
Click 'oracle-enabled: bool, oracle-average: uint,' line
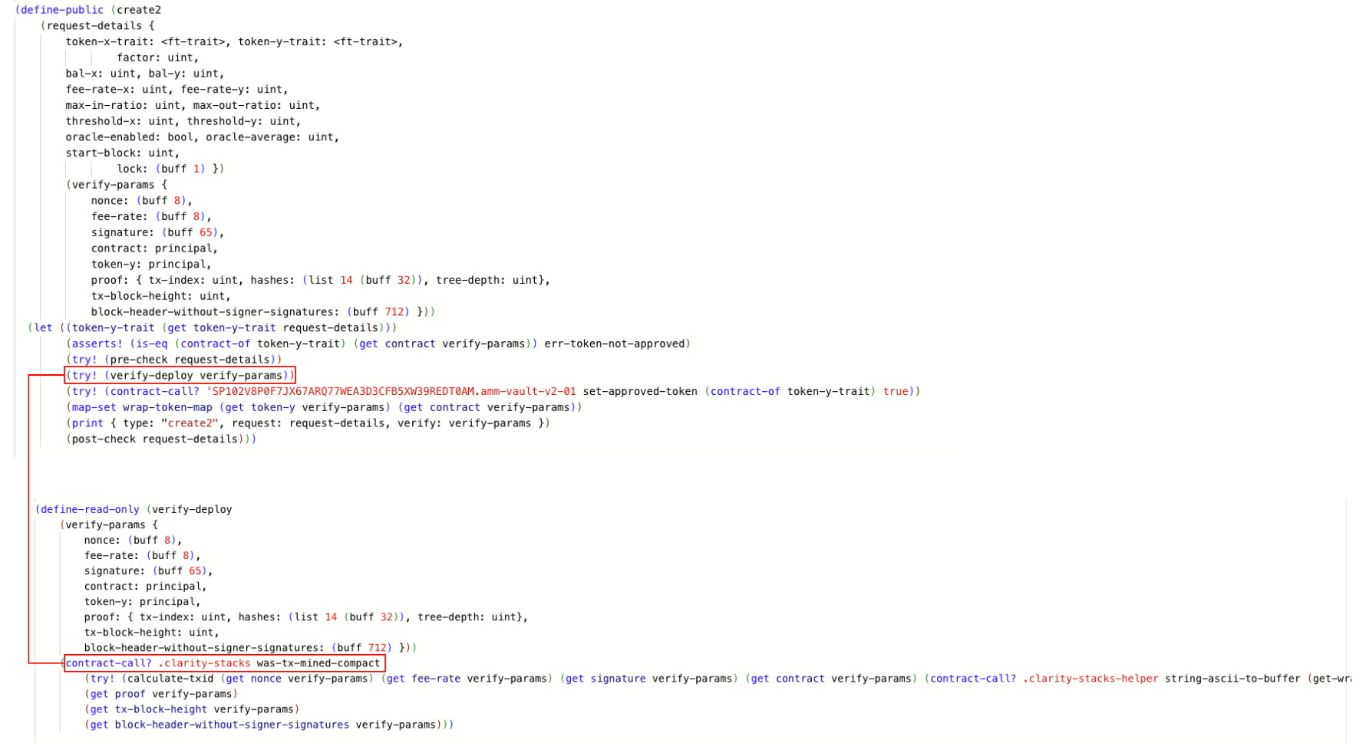coord(202,137)
